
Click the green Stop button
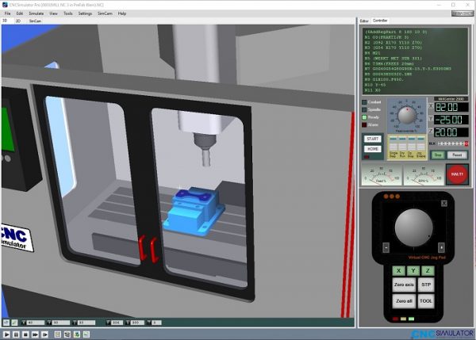[438, 155]
